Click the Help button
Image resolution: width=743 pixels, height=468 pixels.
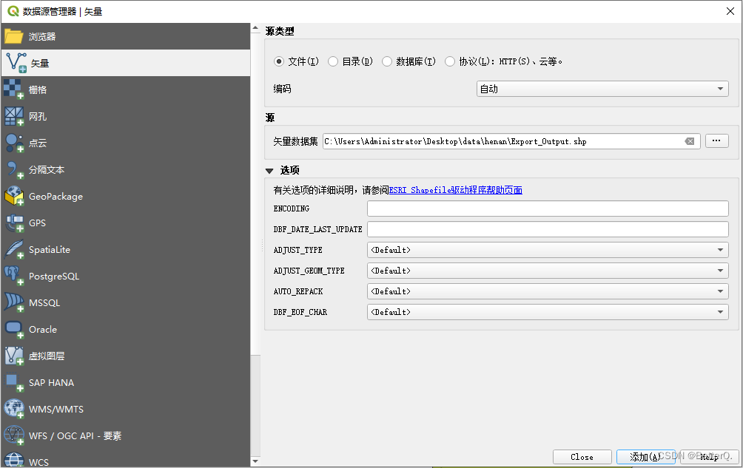(x=710, y=457)
